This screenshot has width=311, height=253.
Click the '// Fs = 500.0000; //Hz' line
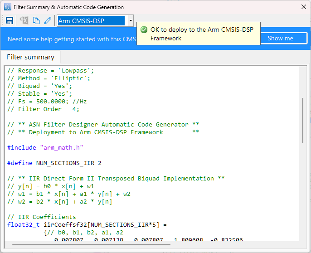pos(47,102)
